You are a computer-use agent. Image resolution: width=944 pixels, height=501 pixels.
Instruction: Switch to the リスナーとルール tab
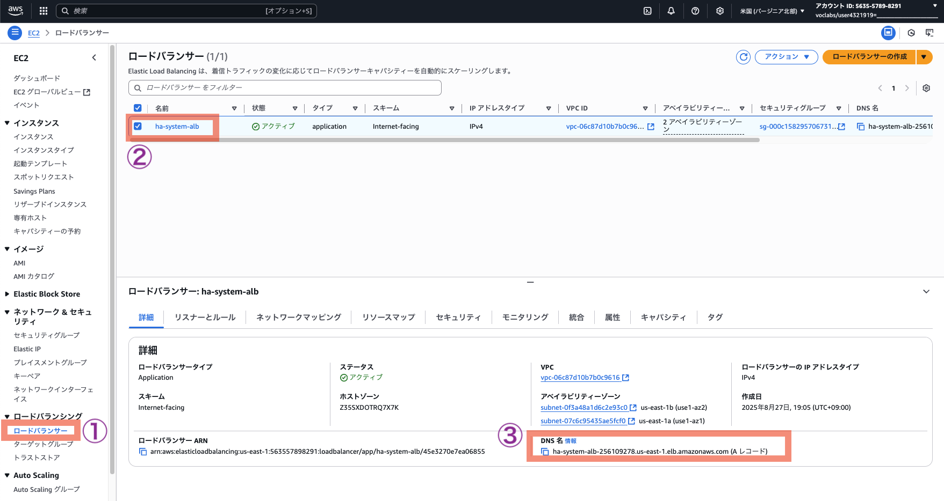coord(205,318)
